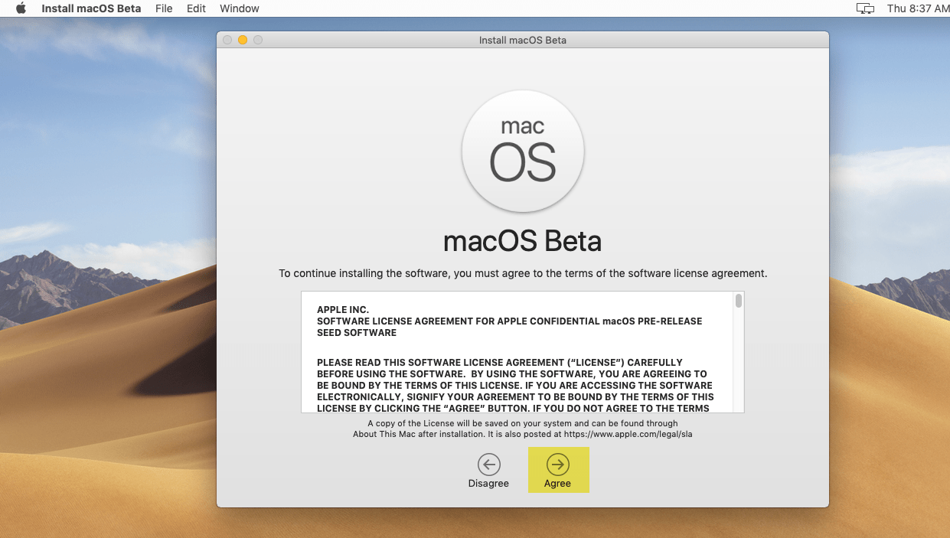This screenshot has width=950, height=538.
Task: Click the apple.com/legal/sla URL text
Action: (x=628, y=434)
